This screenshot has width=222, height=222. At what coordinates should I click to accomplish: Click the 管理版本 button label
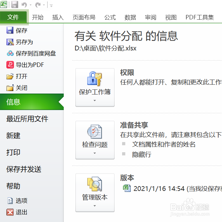tap(95, 197)
